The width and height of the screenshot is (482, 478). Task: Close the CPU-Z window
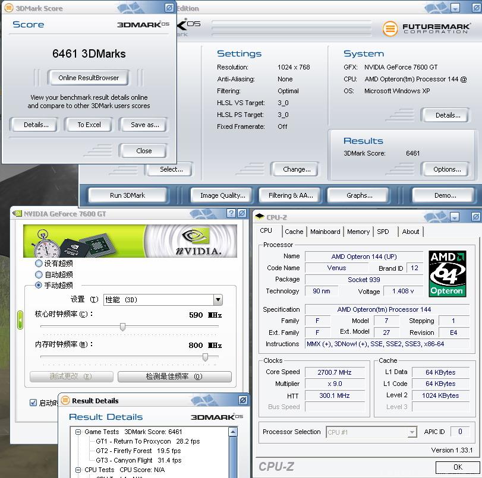click(x=475, y=217)
